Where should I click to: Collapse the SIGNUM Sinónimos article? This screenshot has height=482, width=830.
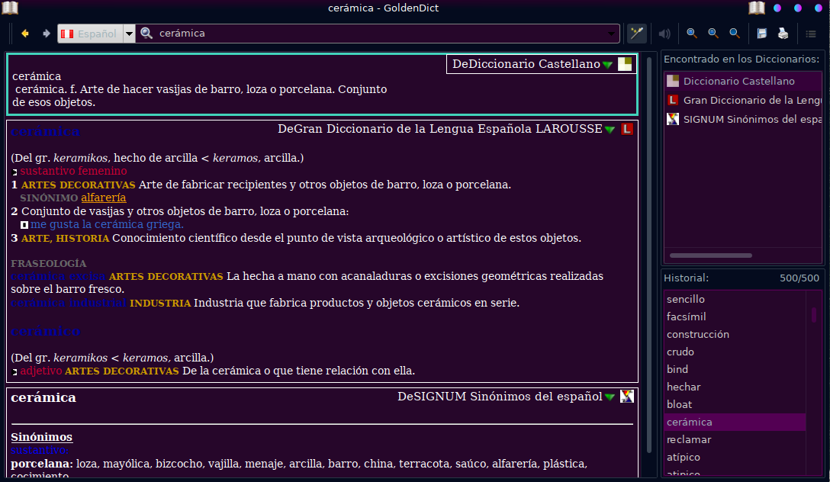610,397
